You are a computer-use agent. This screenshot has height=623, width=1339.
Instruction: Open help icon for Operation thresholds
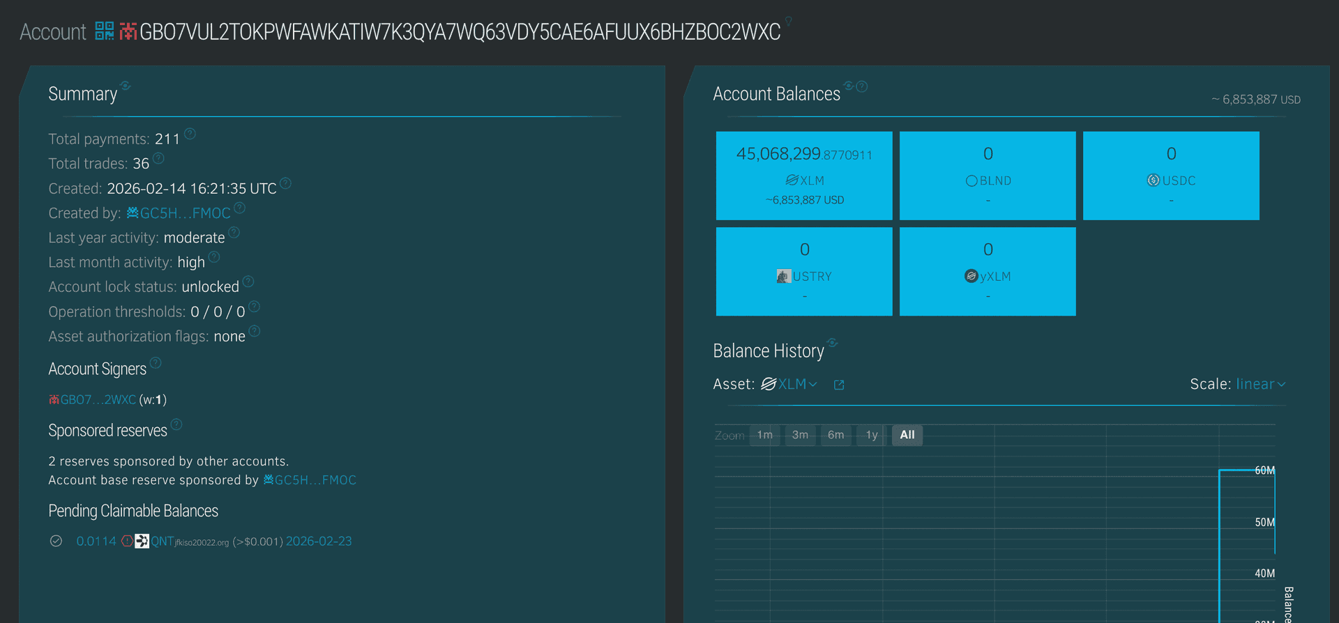tap(254, 306)
